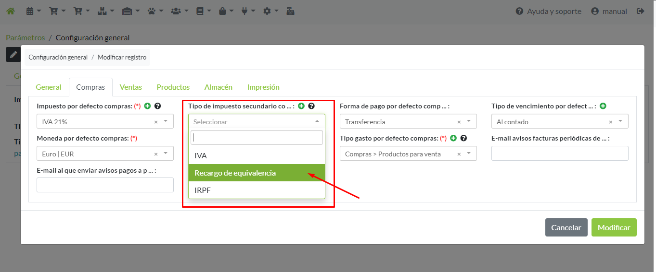The height and width of the screenshot is (272, 656).
Task: Select Recargo de equivalencia option
Action: pyautogui.click(x=257, y=173)
